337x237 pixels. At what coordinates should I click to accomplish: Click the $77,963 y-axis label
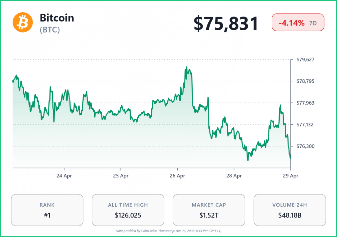305,103
